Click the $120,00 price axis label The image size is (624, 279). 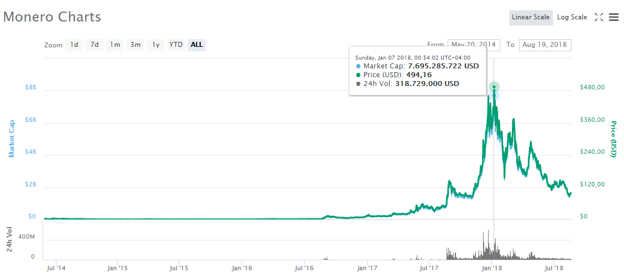pos(592,185)
